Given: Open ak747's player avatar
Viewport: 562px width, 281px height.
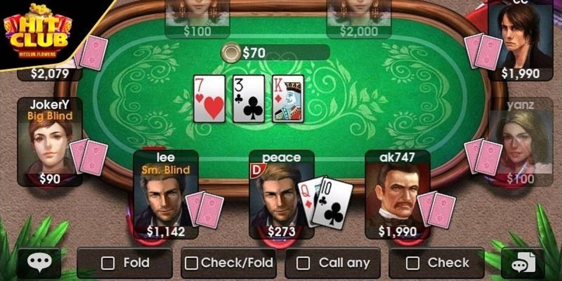Looking at the screenshot, I should click(397, 195).
